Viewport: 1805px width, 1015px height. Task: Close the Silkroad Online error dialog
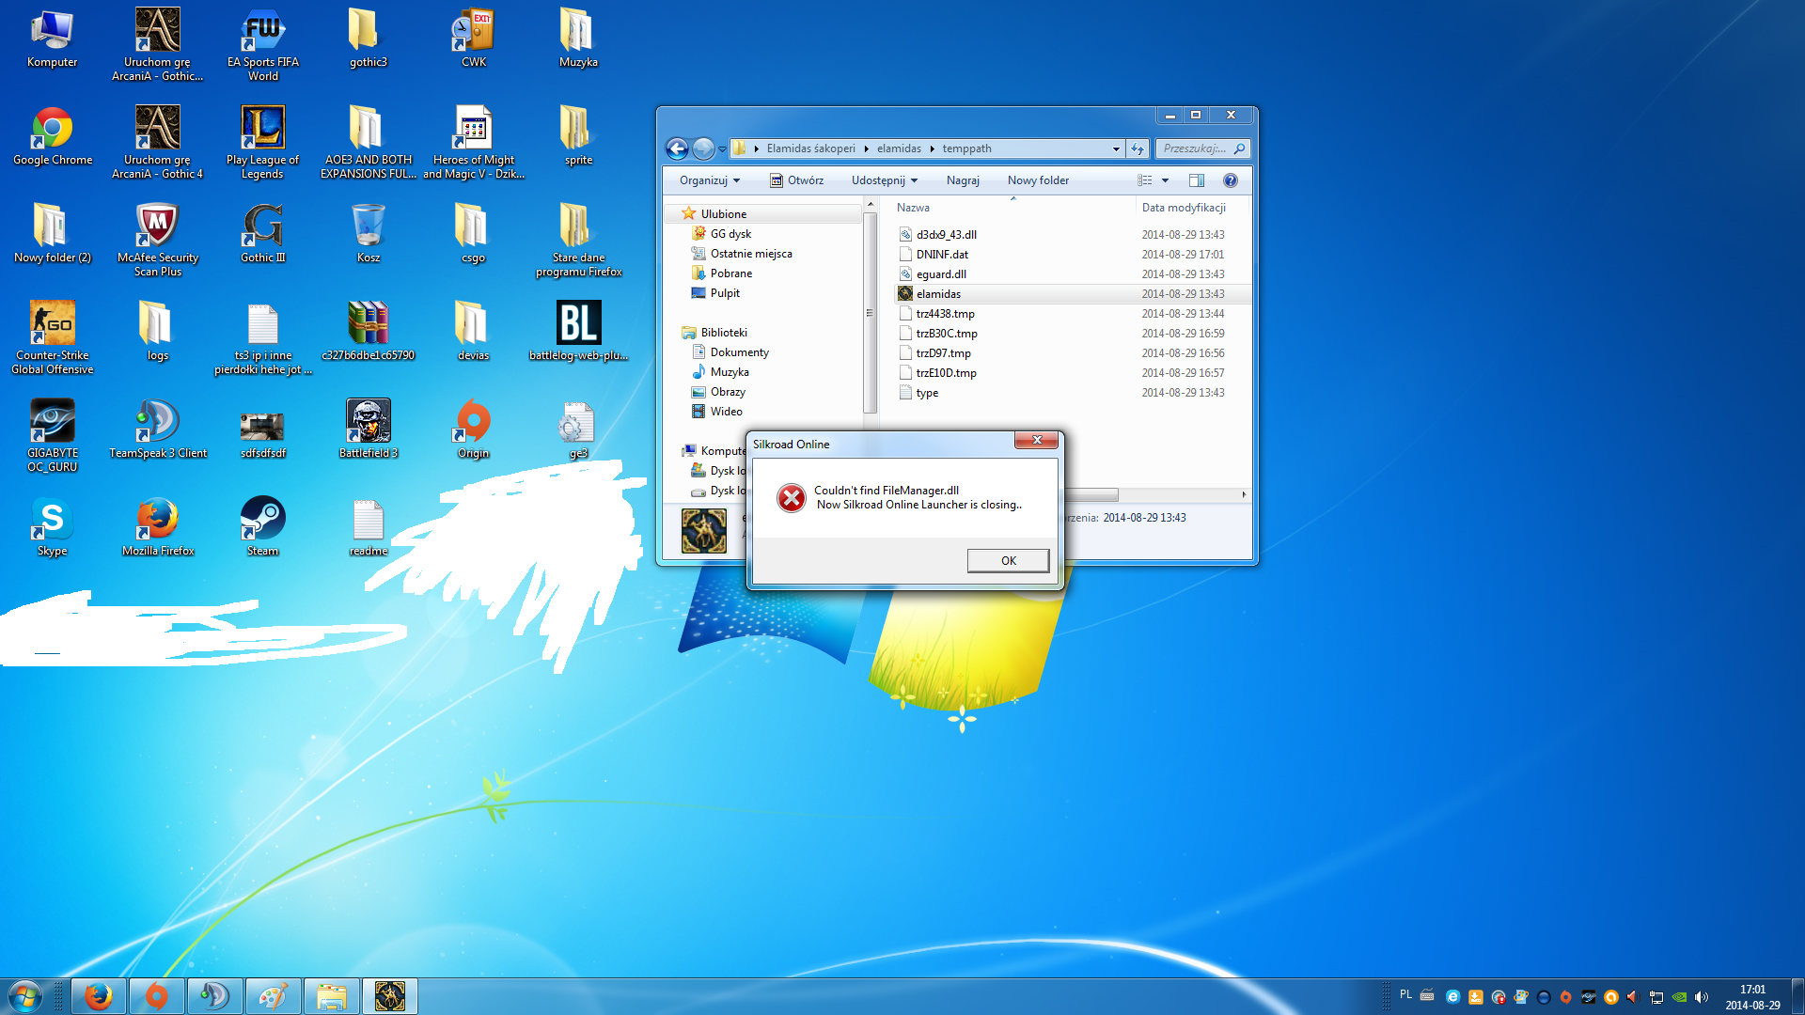pos(1036,440)
